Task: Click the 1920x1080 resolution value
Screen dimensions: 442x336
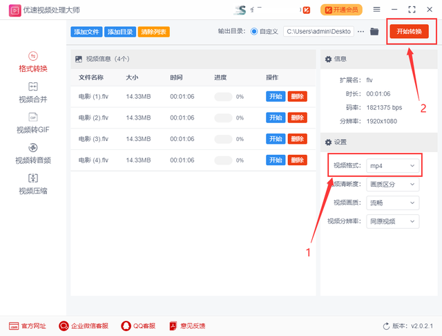Action: [x=382, y=121]
